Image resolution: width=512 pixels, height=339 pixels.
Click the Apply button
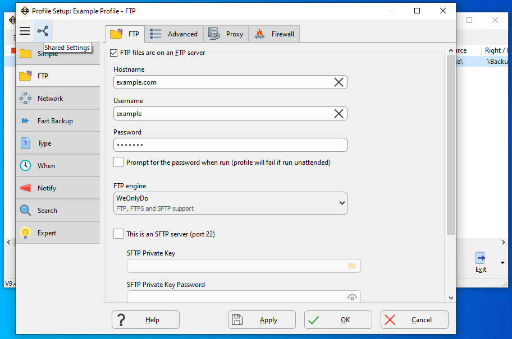261,320
